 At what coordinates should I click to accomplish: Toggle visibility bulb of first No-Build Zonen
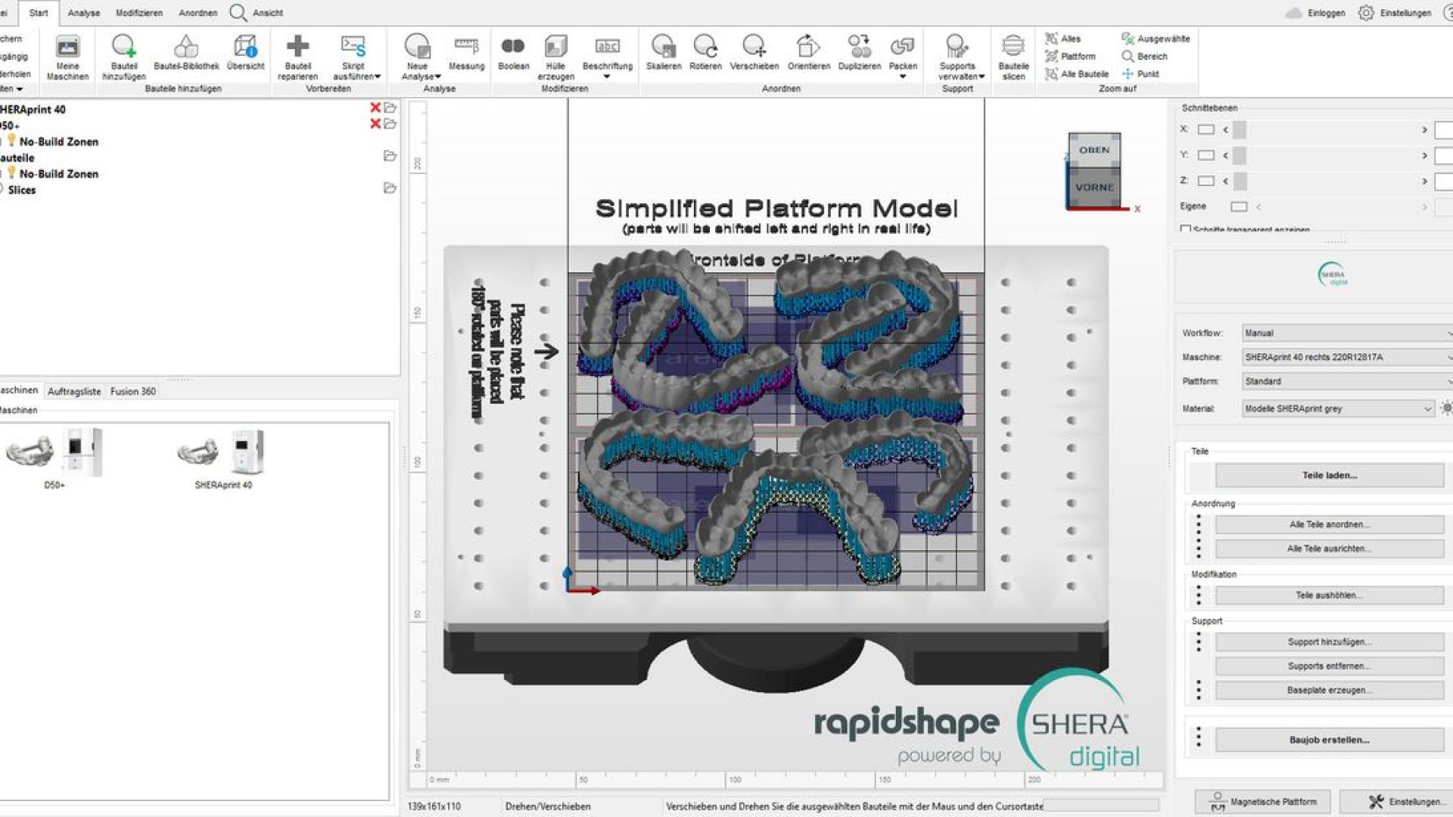click(x=11, y=141)
